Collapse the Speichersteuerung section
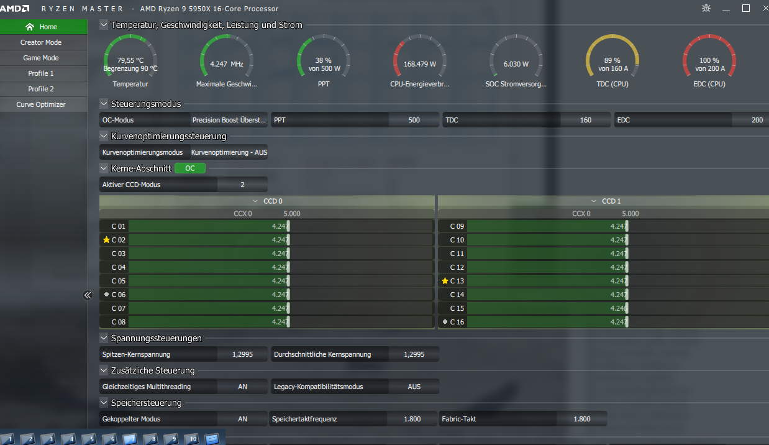Image resolution: width=769 pixels, height=445 pixels. [104, 403]
